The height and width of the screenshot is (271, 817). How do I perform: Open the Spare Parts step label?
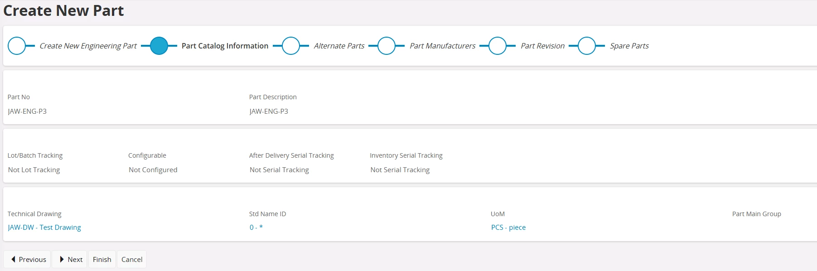click(629, 46)
